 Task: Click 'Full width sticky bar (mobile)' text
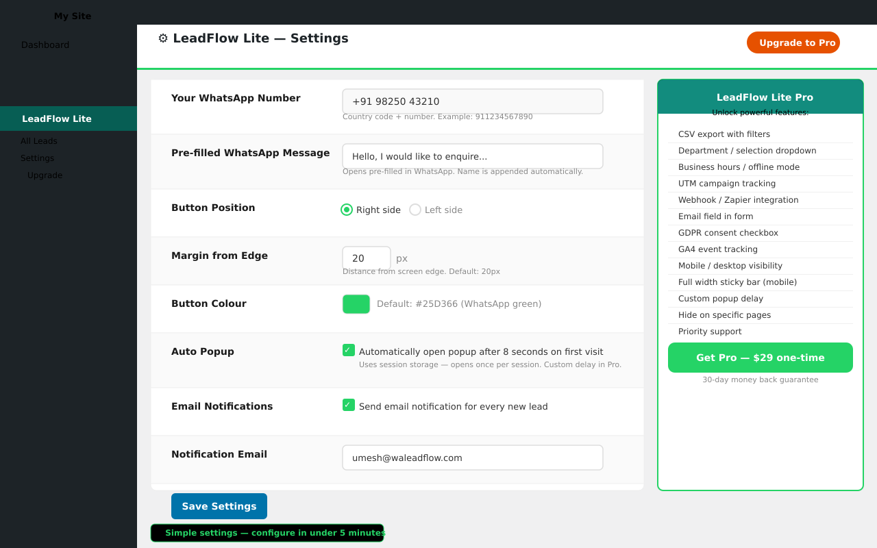[x=738, y=282]
